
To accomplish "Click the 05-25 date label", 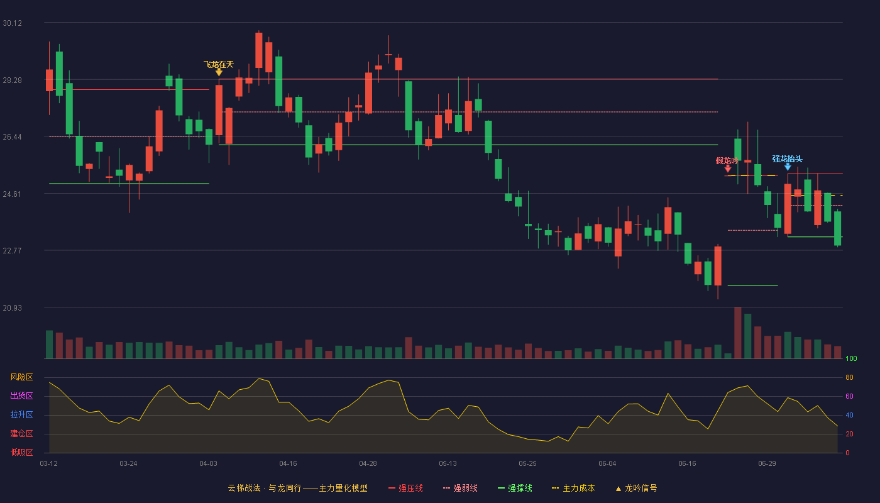I will (x=527, y=463).
